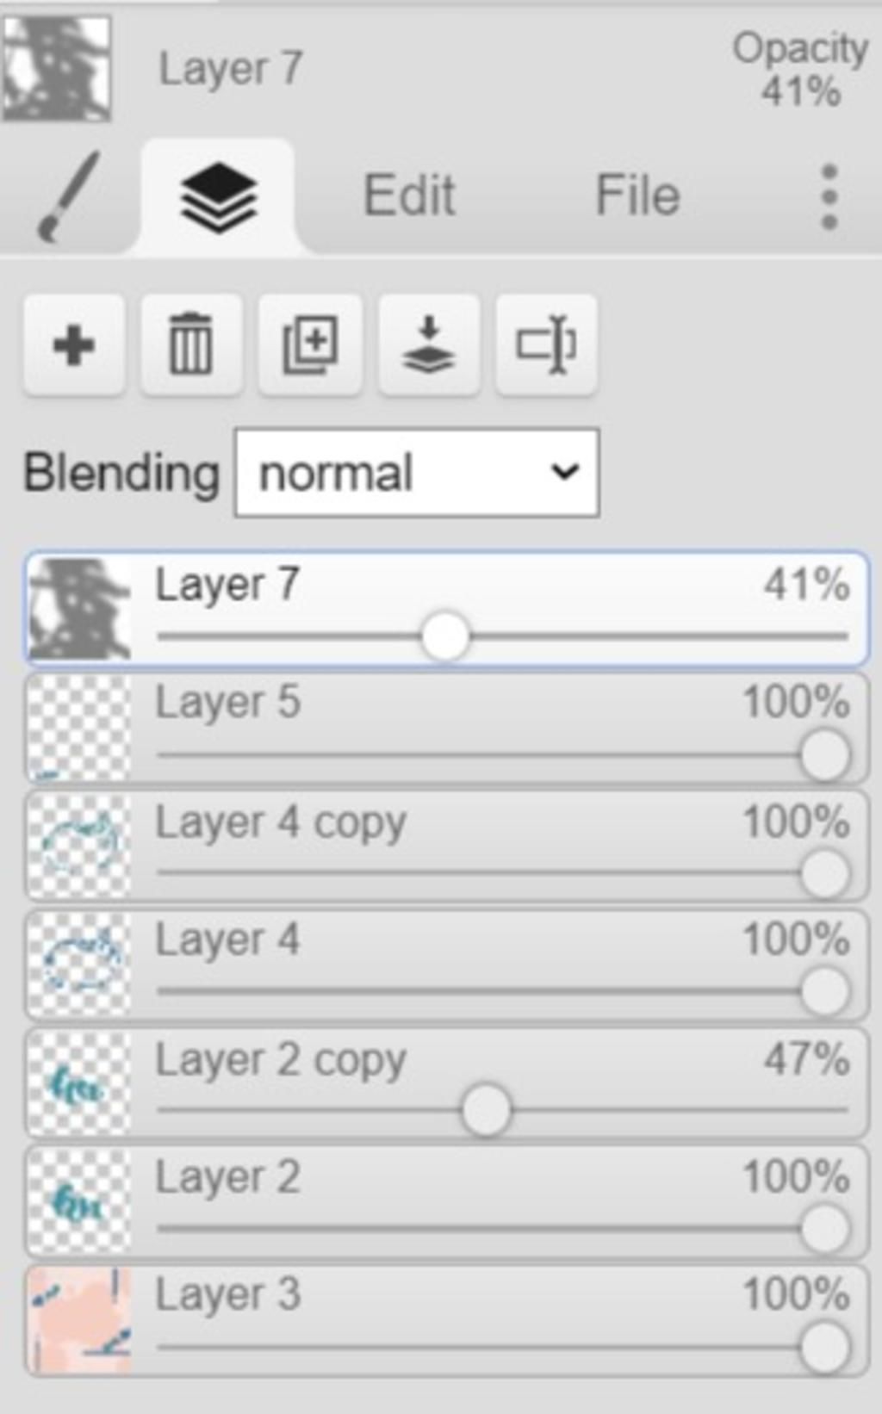882x1414 pixels.
Task: Select the Layer 5 row
Action: (446, 728)
